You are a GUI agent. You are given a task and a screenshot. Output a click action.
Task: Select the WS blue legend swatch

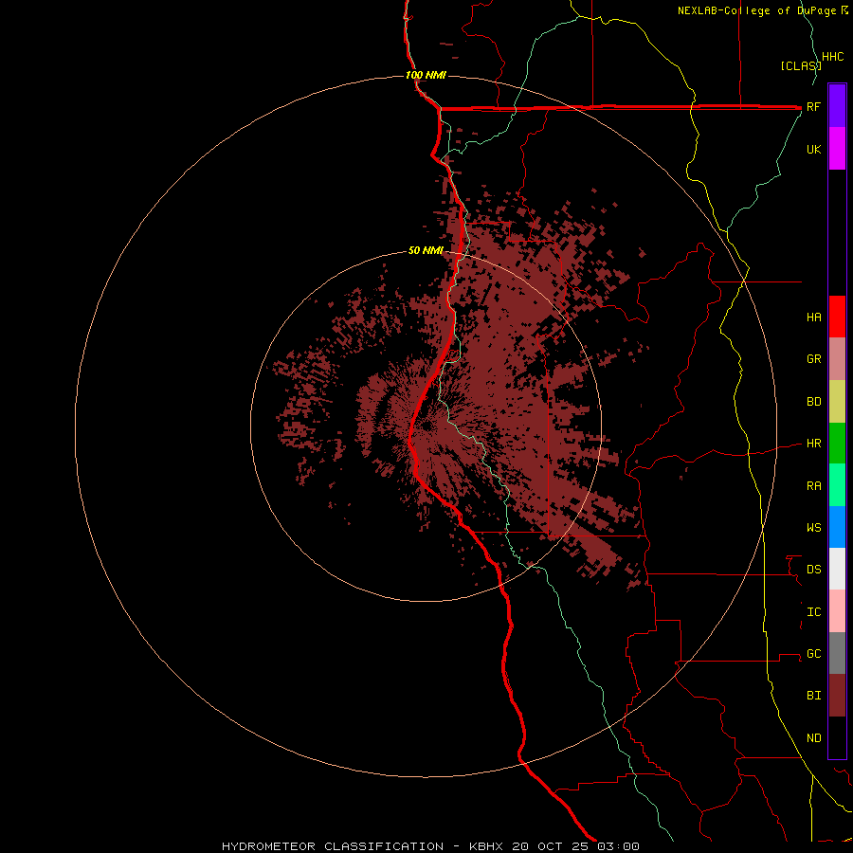837,527
